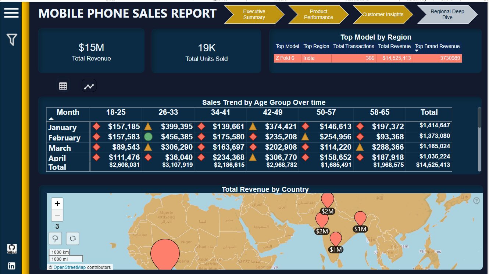Click the $3,107,919 column total
This screenshot has height=274, width=489.
[x=177, y=165]
